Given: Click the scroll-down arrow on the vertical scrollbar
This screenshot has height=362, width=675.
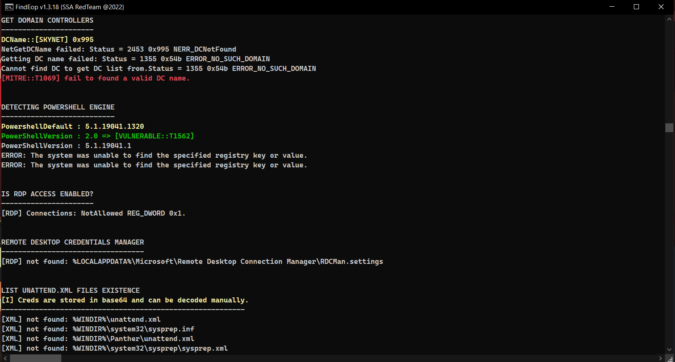Looking at the screenshot, I should coord(670,349).
